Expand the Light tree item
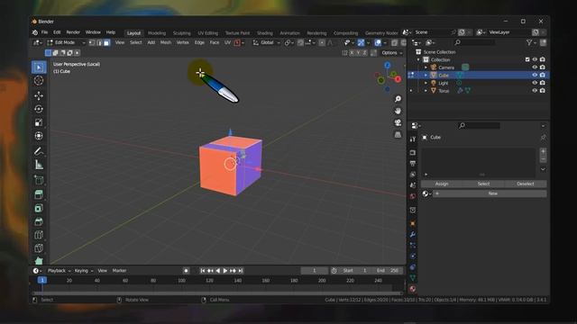This screenshot has width=577, height=324. pos(426,83)
